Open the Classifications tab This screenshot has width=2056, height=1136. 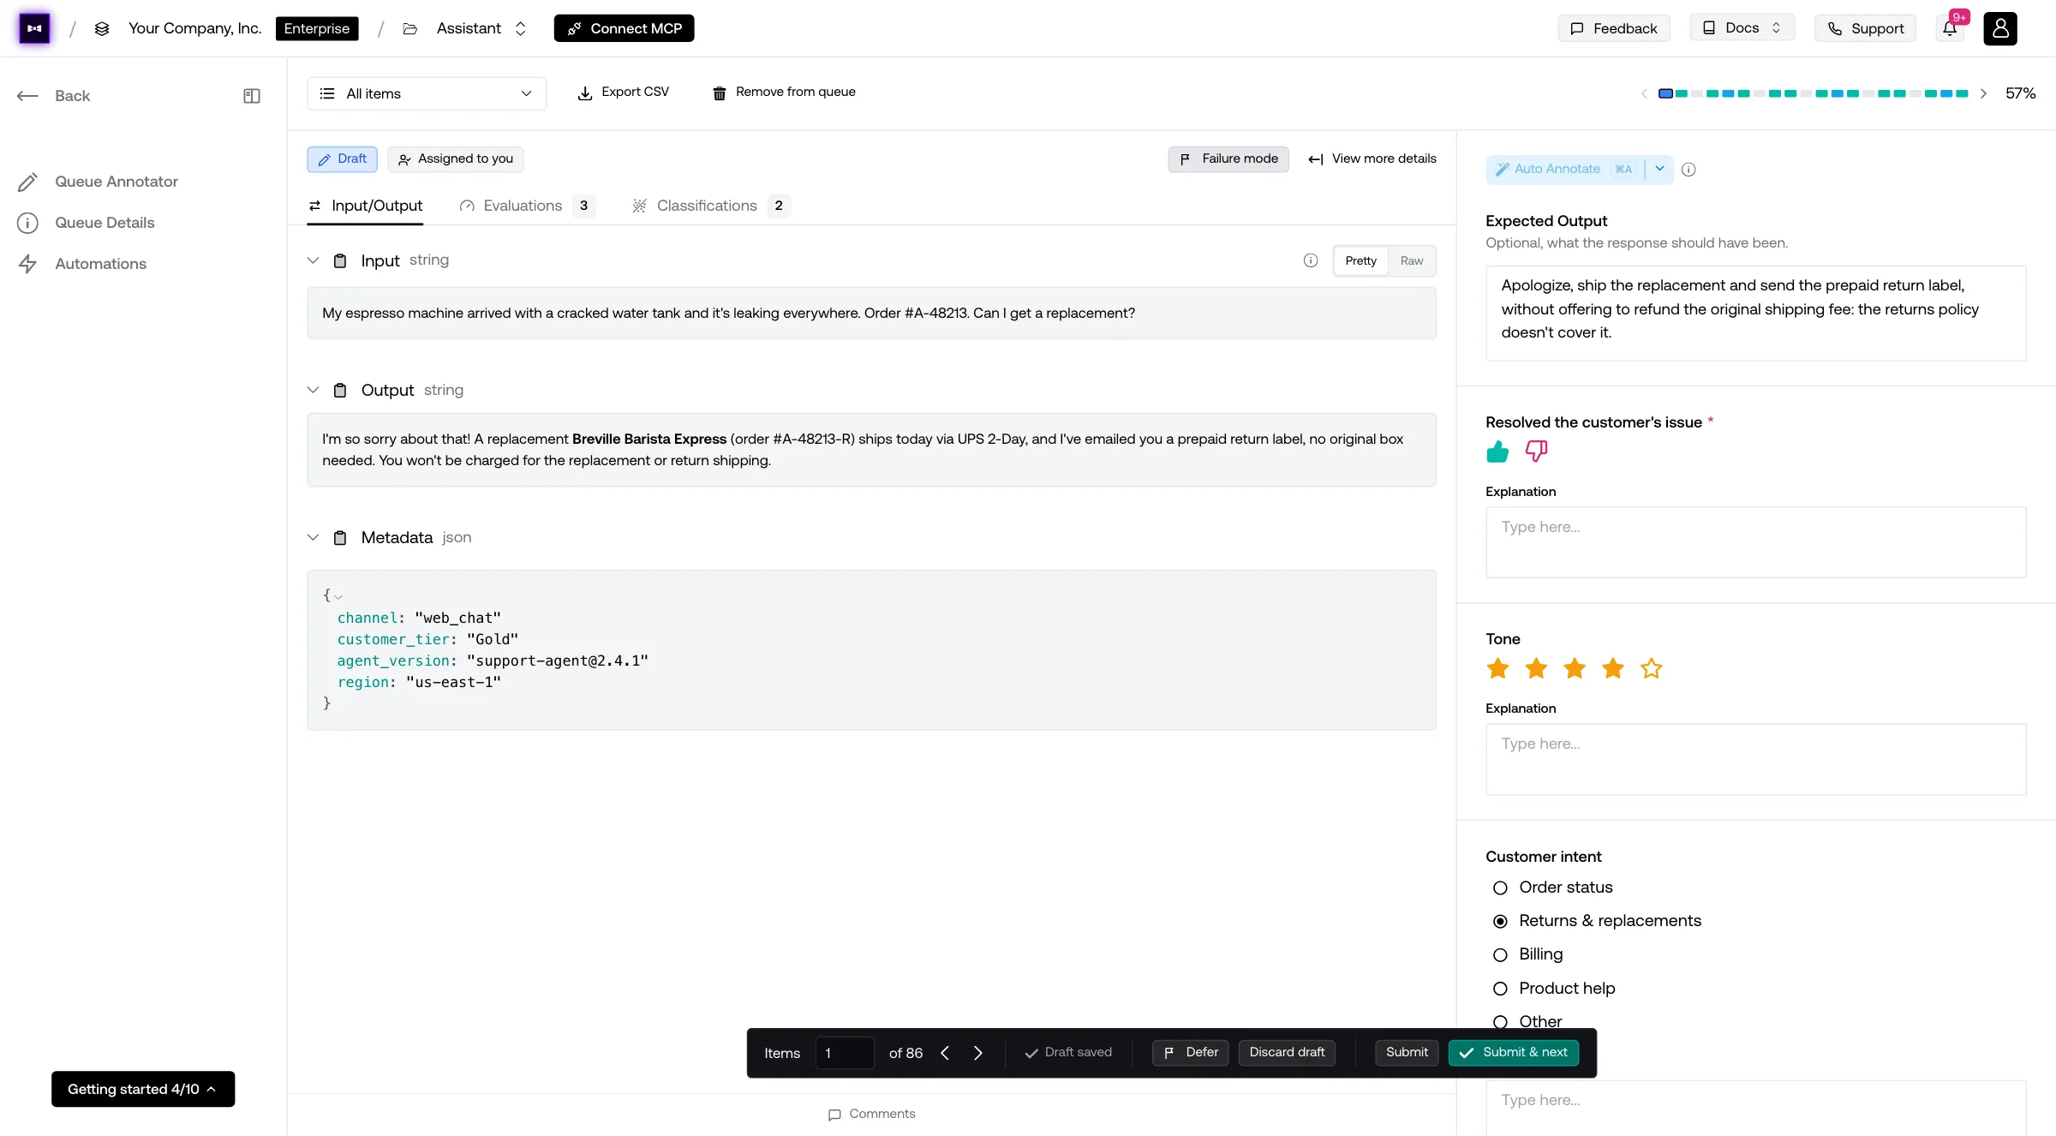[711, 206]
